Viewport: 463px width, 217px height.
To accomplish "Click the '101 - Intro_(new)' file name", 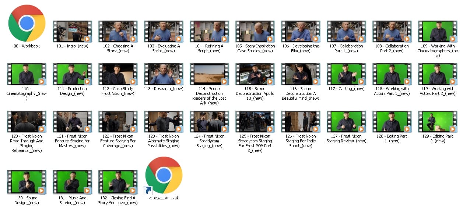I will (x=72, y=46).
